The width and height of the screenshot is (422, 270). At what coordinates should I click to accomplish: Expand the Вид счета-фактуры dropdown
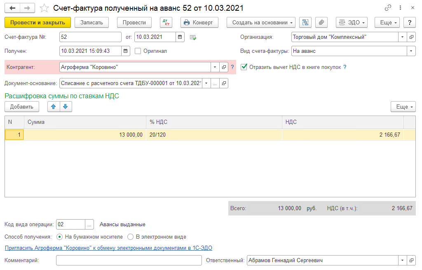(x=411, y=51)
